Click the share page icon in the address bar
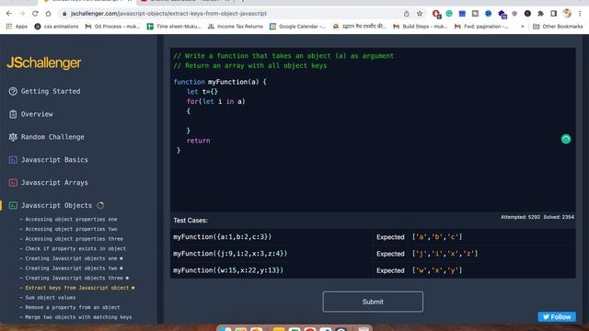 click(x=407, y=14)
